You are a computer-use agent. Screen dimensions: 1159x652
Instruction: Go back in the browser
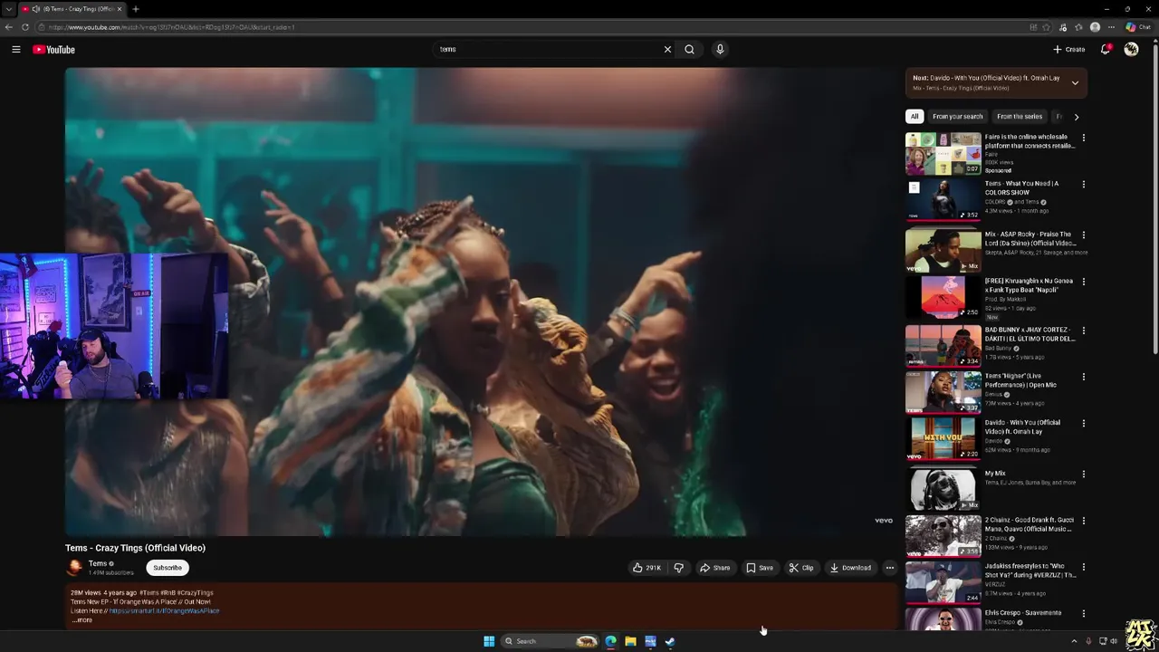click(x=9, y=27)
